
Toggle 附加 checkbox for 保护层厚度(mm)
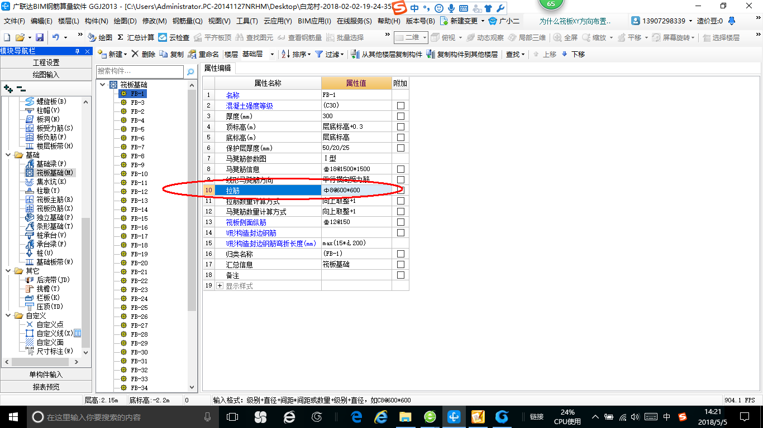coord(400,148)
